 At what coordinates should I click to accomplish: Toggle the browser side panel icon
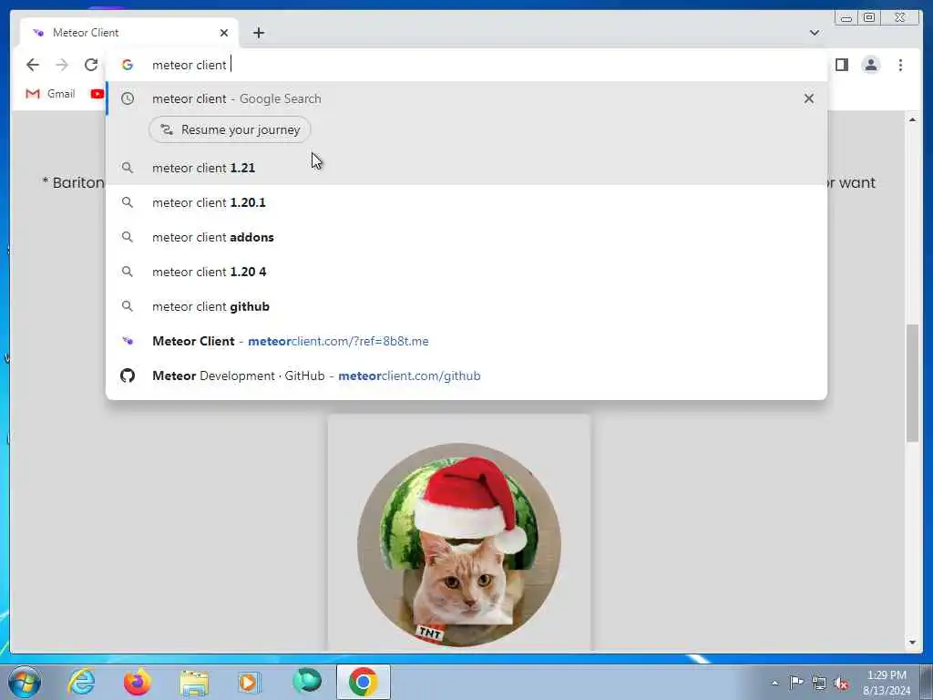tap(841, 65)
